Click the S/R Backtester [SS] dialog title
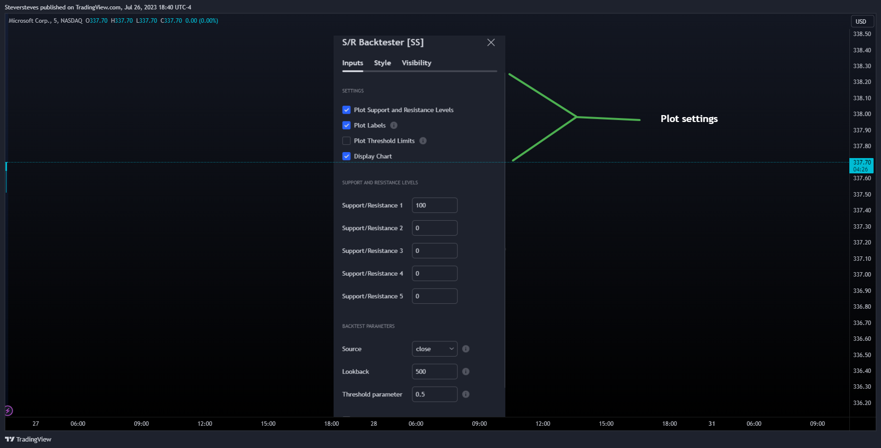881x448 pixels. tap(383, 42)
